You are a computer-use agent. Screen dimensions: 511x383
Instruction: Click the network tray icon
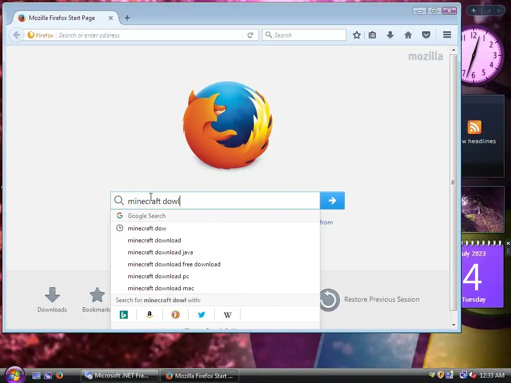(x=463, y=375)
